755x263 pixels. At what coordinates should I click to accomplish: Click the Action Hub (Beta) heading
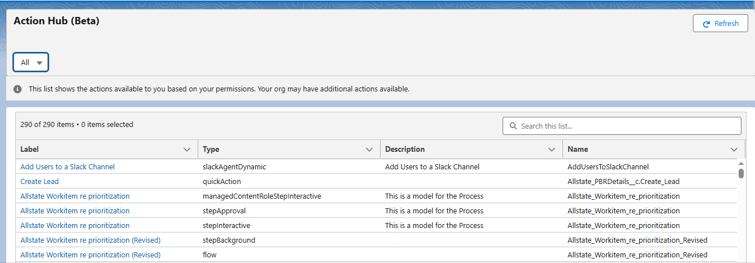(x=56, y=21)
